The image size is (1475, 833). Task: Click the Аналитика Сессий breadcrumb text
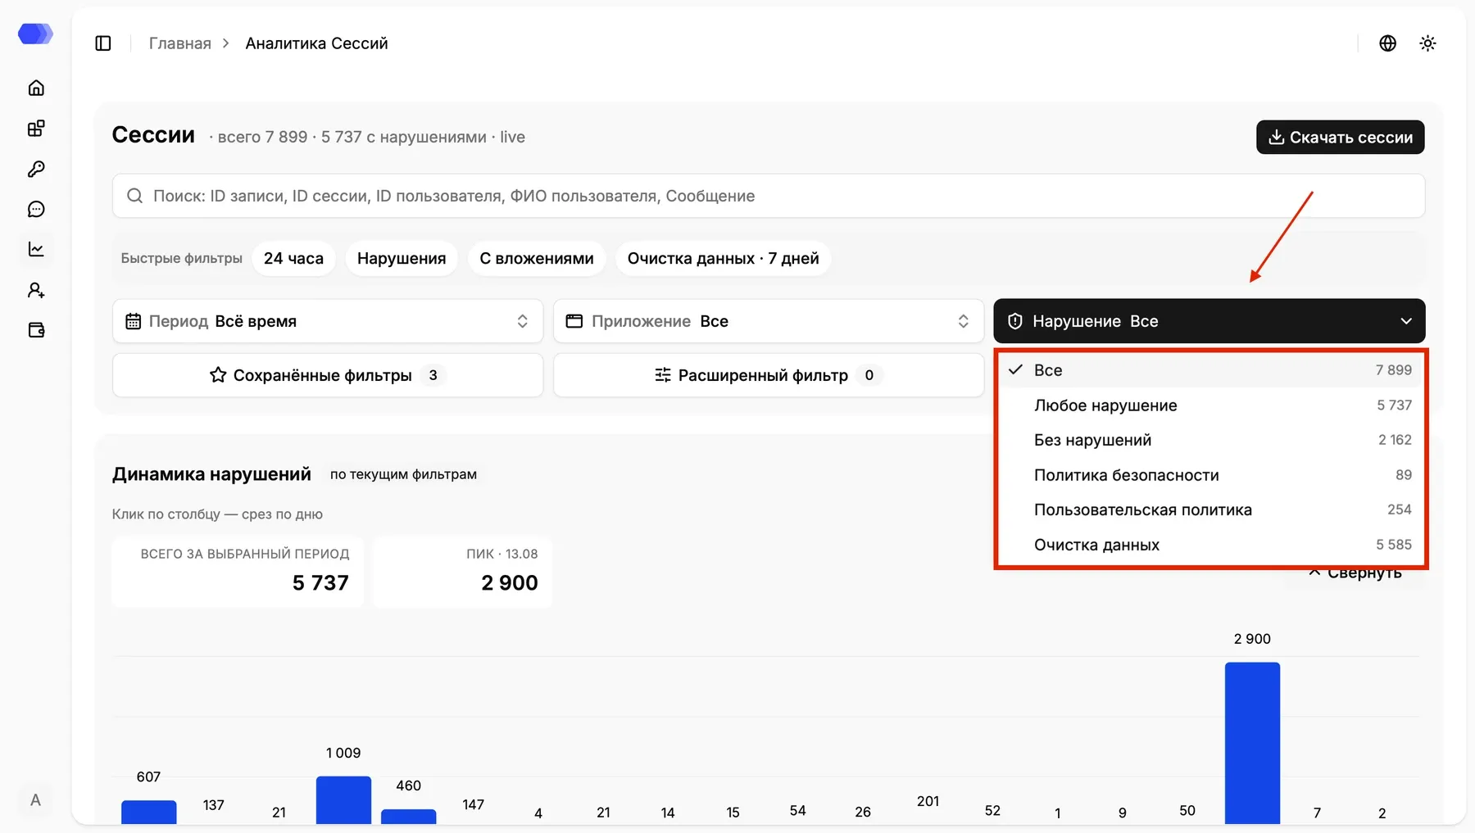point(316,43)
